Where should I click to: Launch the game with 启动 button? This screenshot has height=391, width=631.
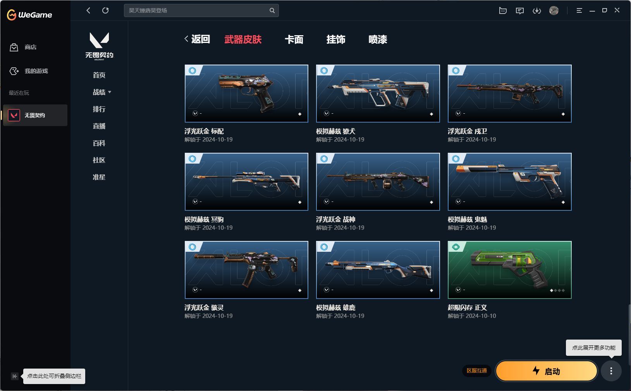(547, 371)
